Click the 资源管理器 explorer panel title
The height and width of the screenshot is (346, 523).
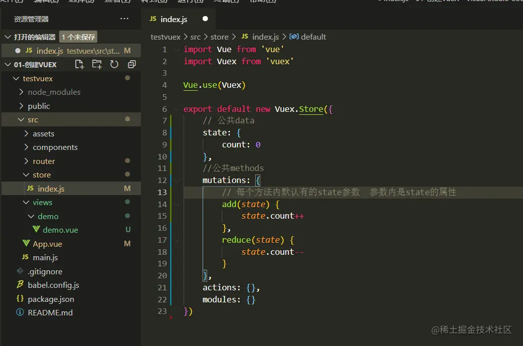pyautogui.click(x=32, y=19)
